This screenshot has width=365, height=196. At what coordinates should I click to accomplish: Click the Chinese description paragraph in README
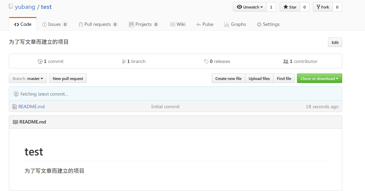(54, 171)
